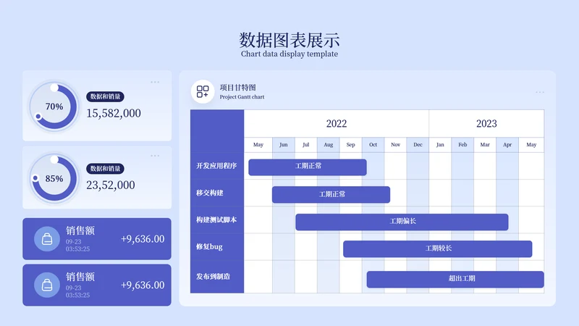Click the Jul month column header
579x326 pixels.
click(x=305, y=144)
